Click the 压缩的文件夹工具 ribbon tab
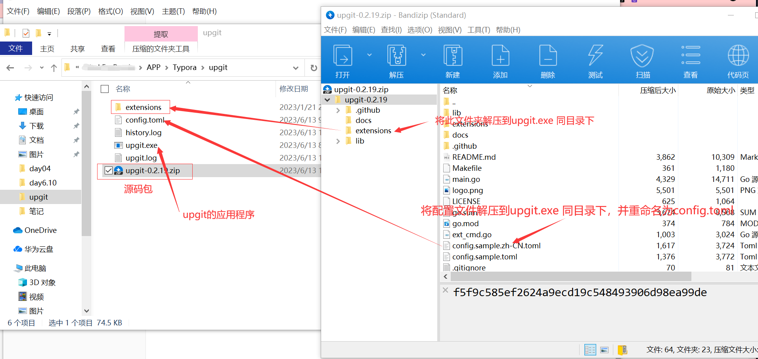Screen dimensions: 758x359 point(161,49)
